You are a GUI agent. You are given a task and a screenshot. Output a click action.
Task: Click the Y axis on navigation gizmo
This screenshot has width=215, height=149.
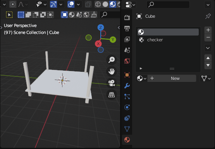click(x=113, y=40)
